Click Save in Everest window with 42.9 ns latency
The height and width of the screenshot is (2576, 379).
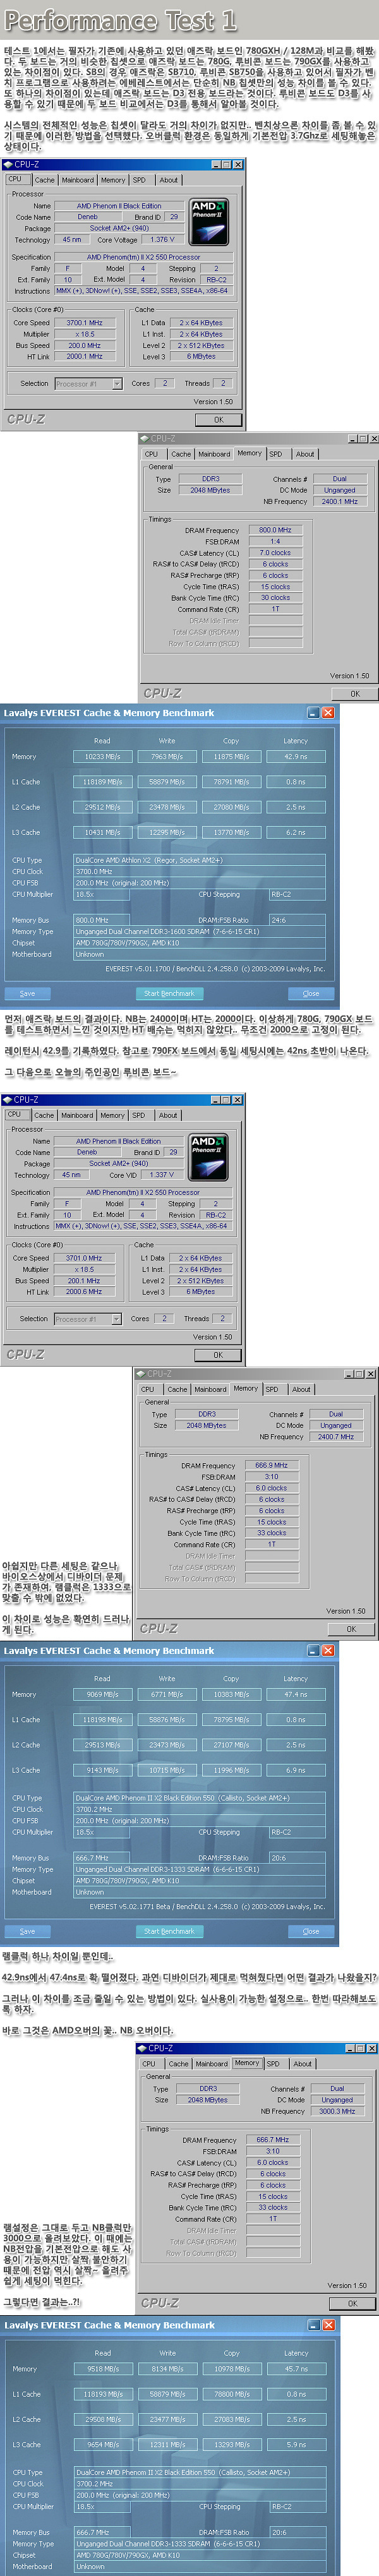(27, 993)
